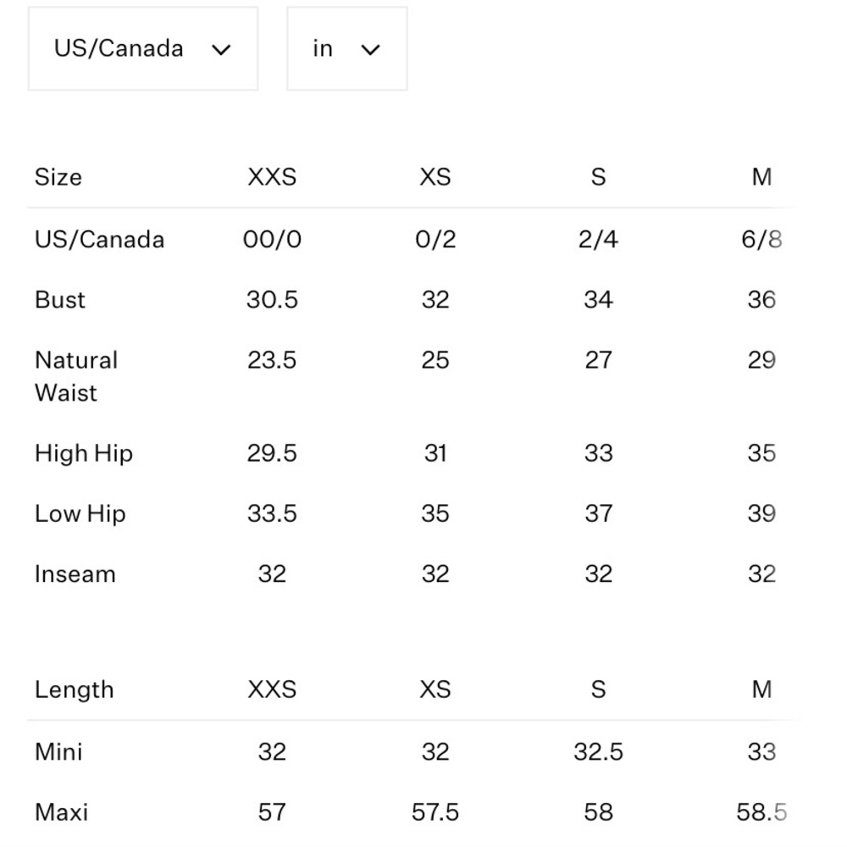Image resolution: width=847 pixels, height=847 pixels.
Task: Click the High Hip row label
Action: [x=84, y=454]
